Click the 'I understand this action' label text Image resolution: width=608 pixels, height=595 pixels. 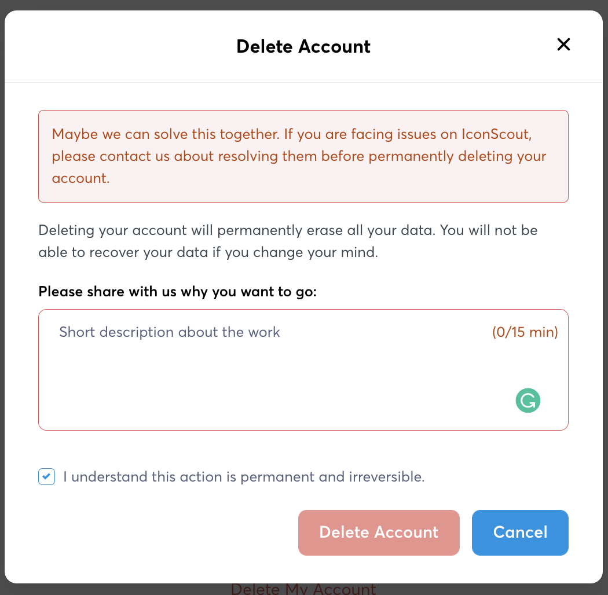(244, 477)
